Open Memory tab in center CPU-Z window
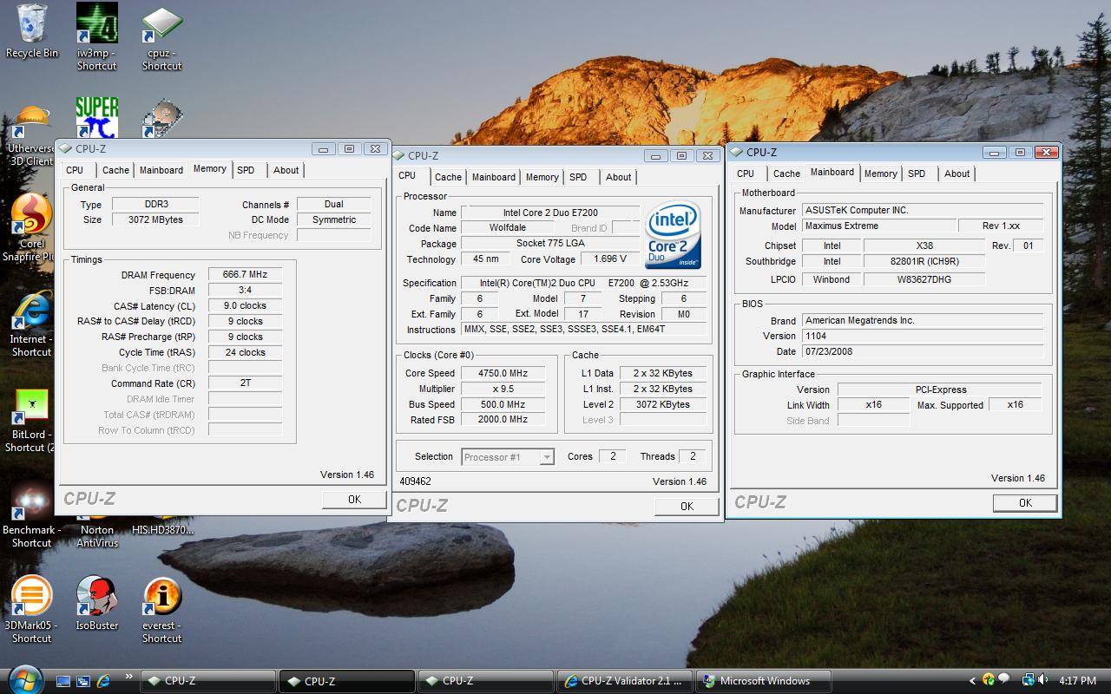 (542, 177)
